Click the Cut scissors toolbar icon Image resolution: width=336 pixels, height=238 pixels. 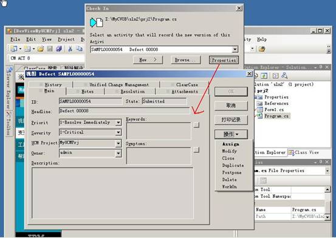click(x=70, y=49)
